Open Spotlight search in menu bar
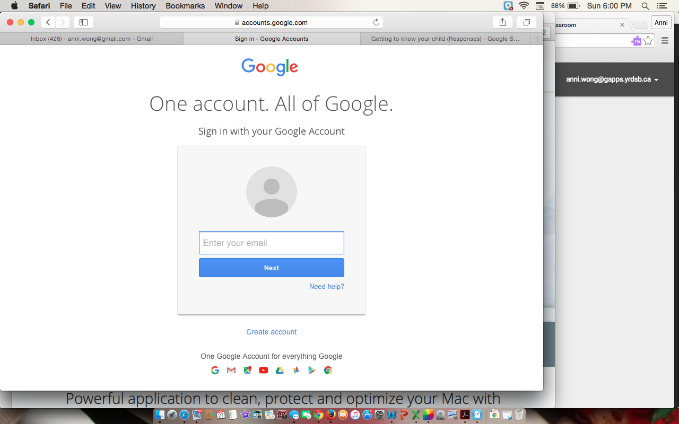Screen dimensions: 679x424 point(645,6)
